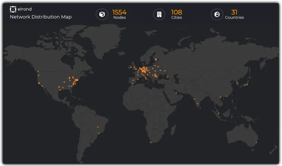The height and width of the screenshot is (166, 282).
Task: Select the node marker at Singapore
Action: coord(219,113)
